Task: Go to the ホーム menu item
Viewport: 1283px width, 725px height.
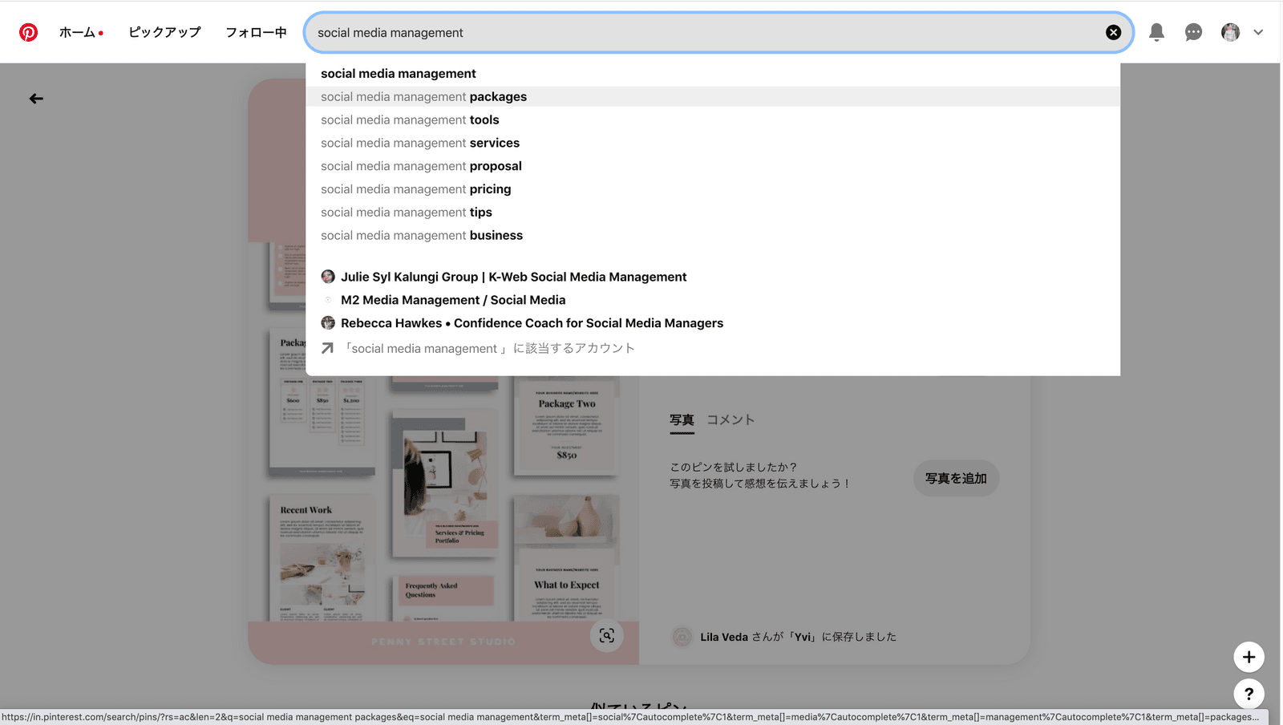Action: (x=78, y=32)
